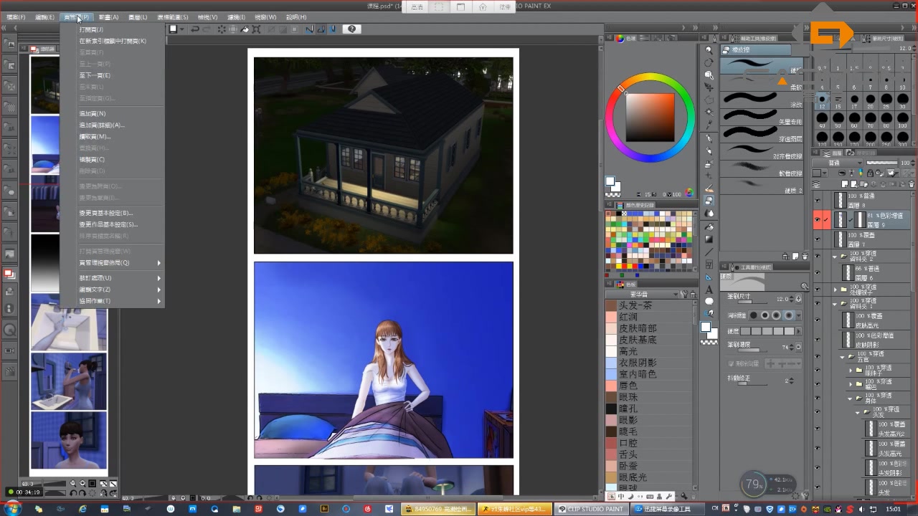Collapse the 身体 layer folder
This screenshot has width=918, height=516.
(x=851, y=398)
